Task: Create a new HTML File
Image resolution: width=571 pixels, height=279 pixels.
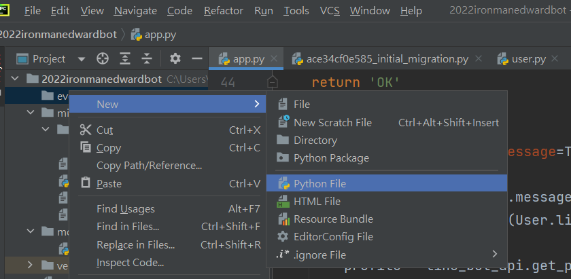Action: click(x=387, y=201)
